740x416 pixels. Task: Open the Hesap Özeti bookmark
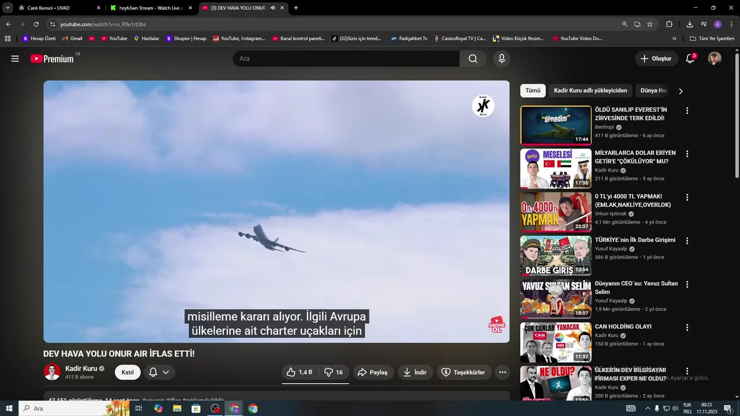click(39, 39)
